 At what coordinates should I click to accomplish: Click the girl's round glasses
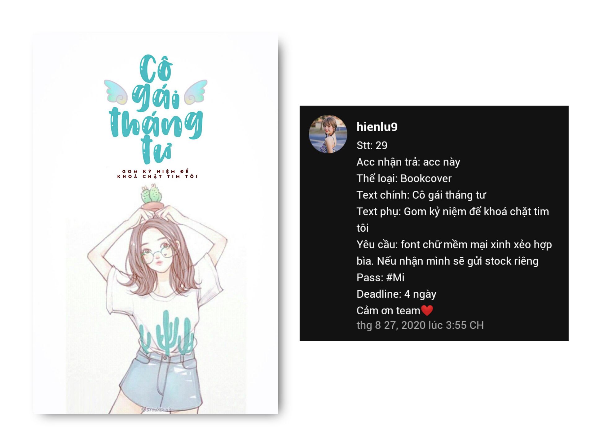coord(157,256)
